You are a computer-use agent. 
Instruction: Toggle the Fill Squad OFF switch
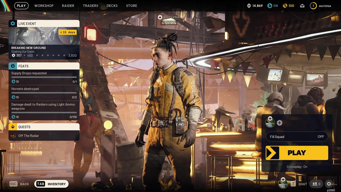[x=297, y=137]
